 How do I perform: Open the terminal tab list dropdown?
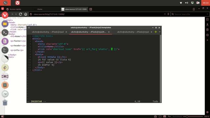(160, 32)
